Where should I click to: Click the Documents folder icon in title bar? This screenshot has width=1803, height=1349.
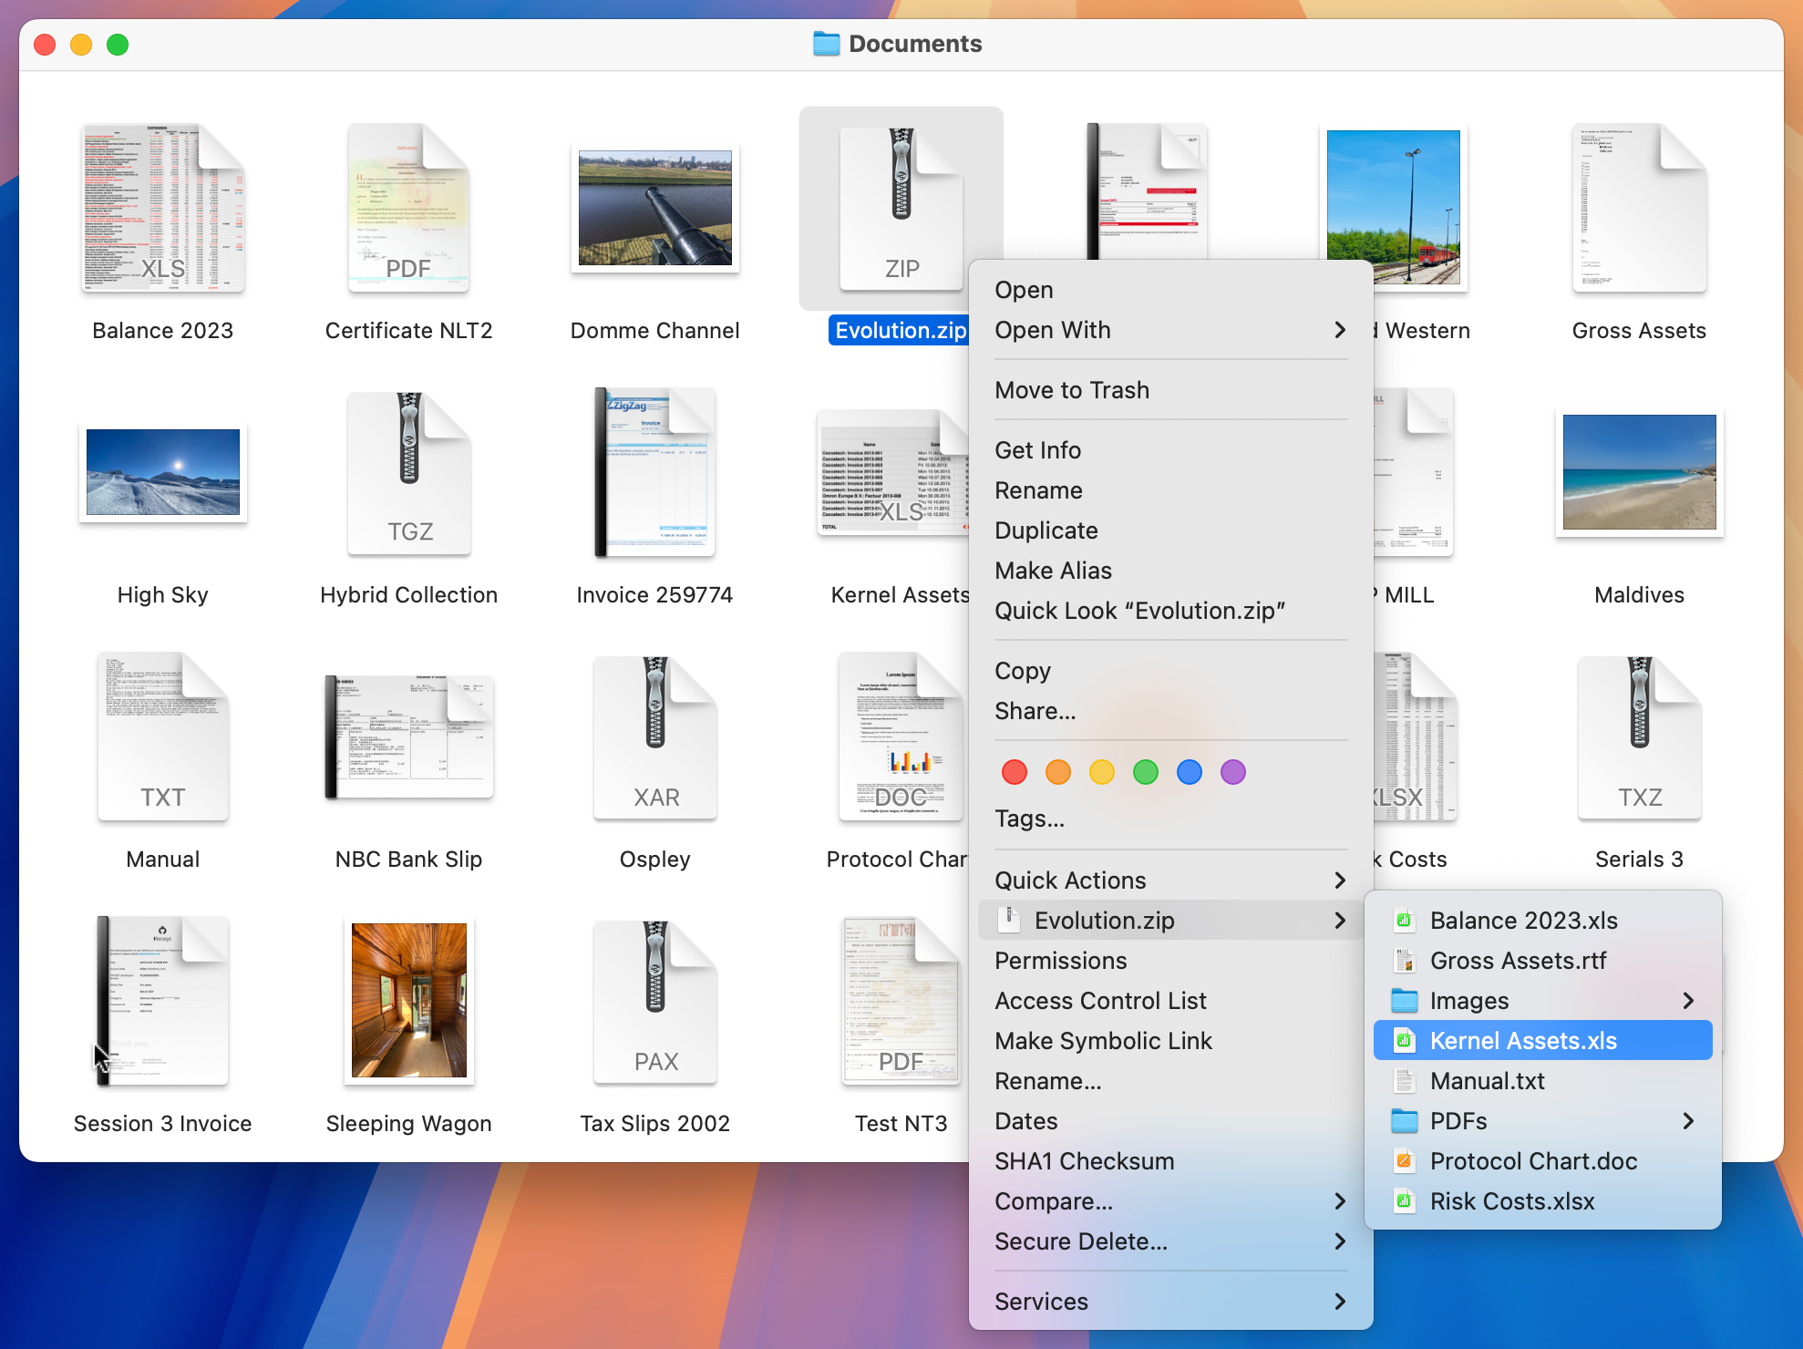826,44
